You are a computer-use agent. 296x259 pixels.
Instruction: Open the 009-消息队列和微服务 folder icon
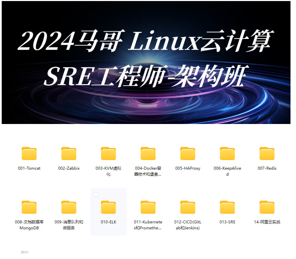[69, 207]
